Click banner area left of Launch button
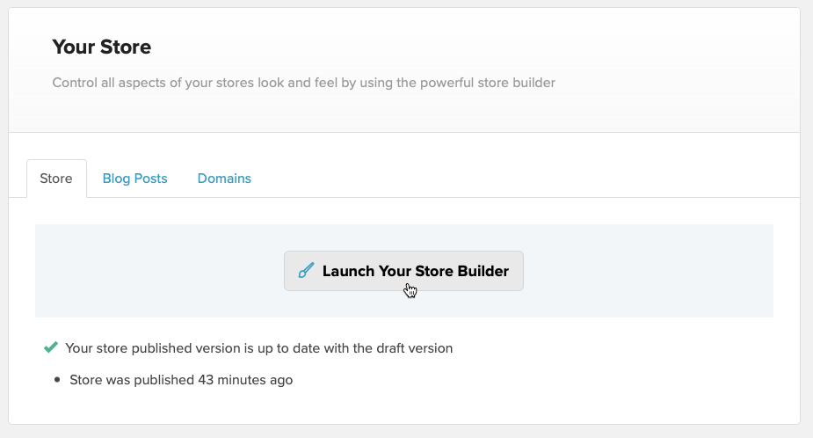The height and width of the screenshot is (438, 813). coord(158,271)
